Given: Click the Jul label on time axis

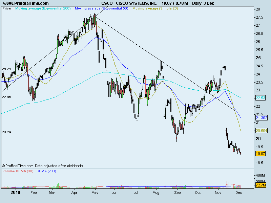Looking at the screenshot, I should pyautogui.click(x=136, y=193).
